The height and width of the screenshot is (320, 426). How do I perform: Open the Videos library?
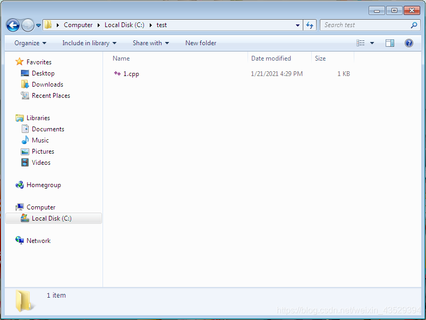(x=41, y=162)
